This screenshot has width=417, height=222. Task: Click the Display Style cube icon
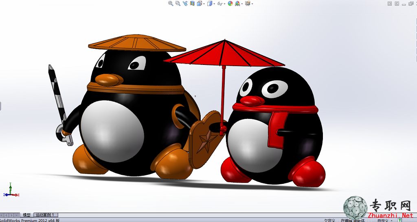click(x=210, y=3)
